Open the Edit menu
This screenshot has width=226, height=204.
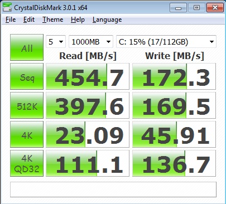pos(29,20)
